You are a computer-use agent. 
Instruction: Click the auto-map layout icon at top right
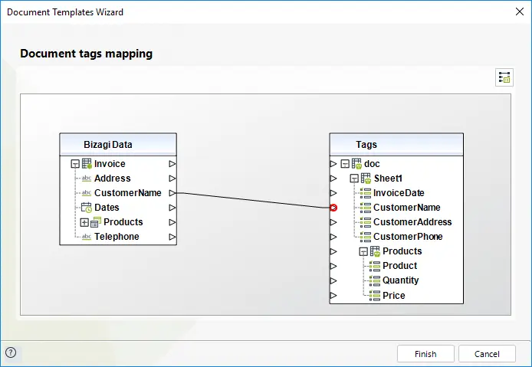tap(504, 77)
